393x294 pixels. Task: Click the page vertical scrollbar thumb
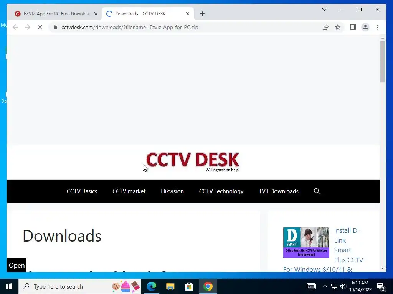(383, 61)
